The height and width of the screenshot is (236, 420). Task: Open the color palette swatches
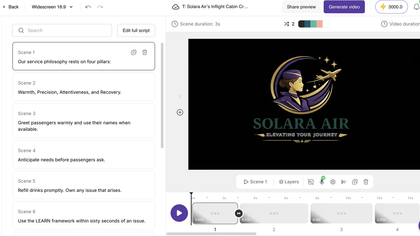[x=313, y=24]
